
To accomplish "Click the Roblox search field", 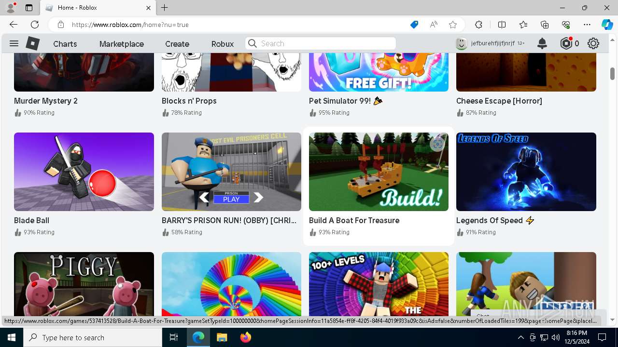I will click(x=321, y=43).
